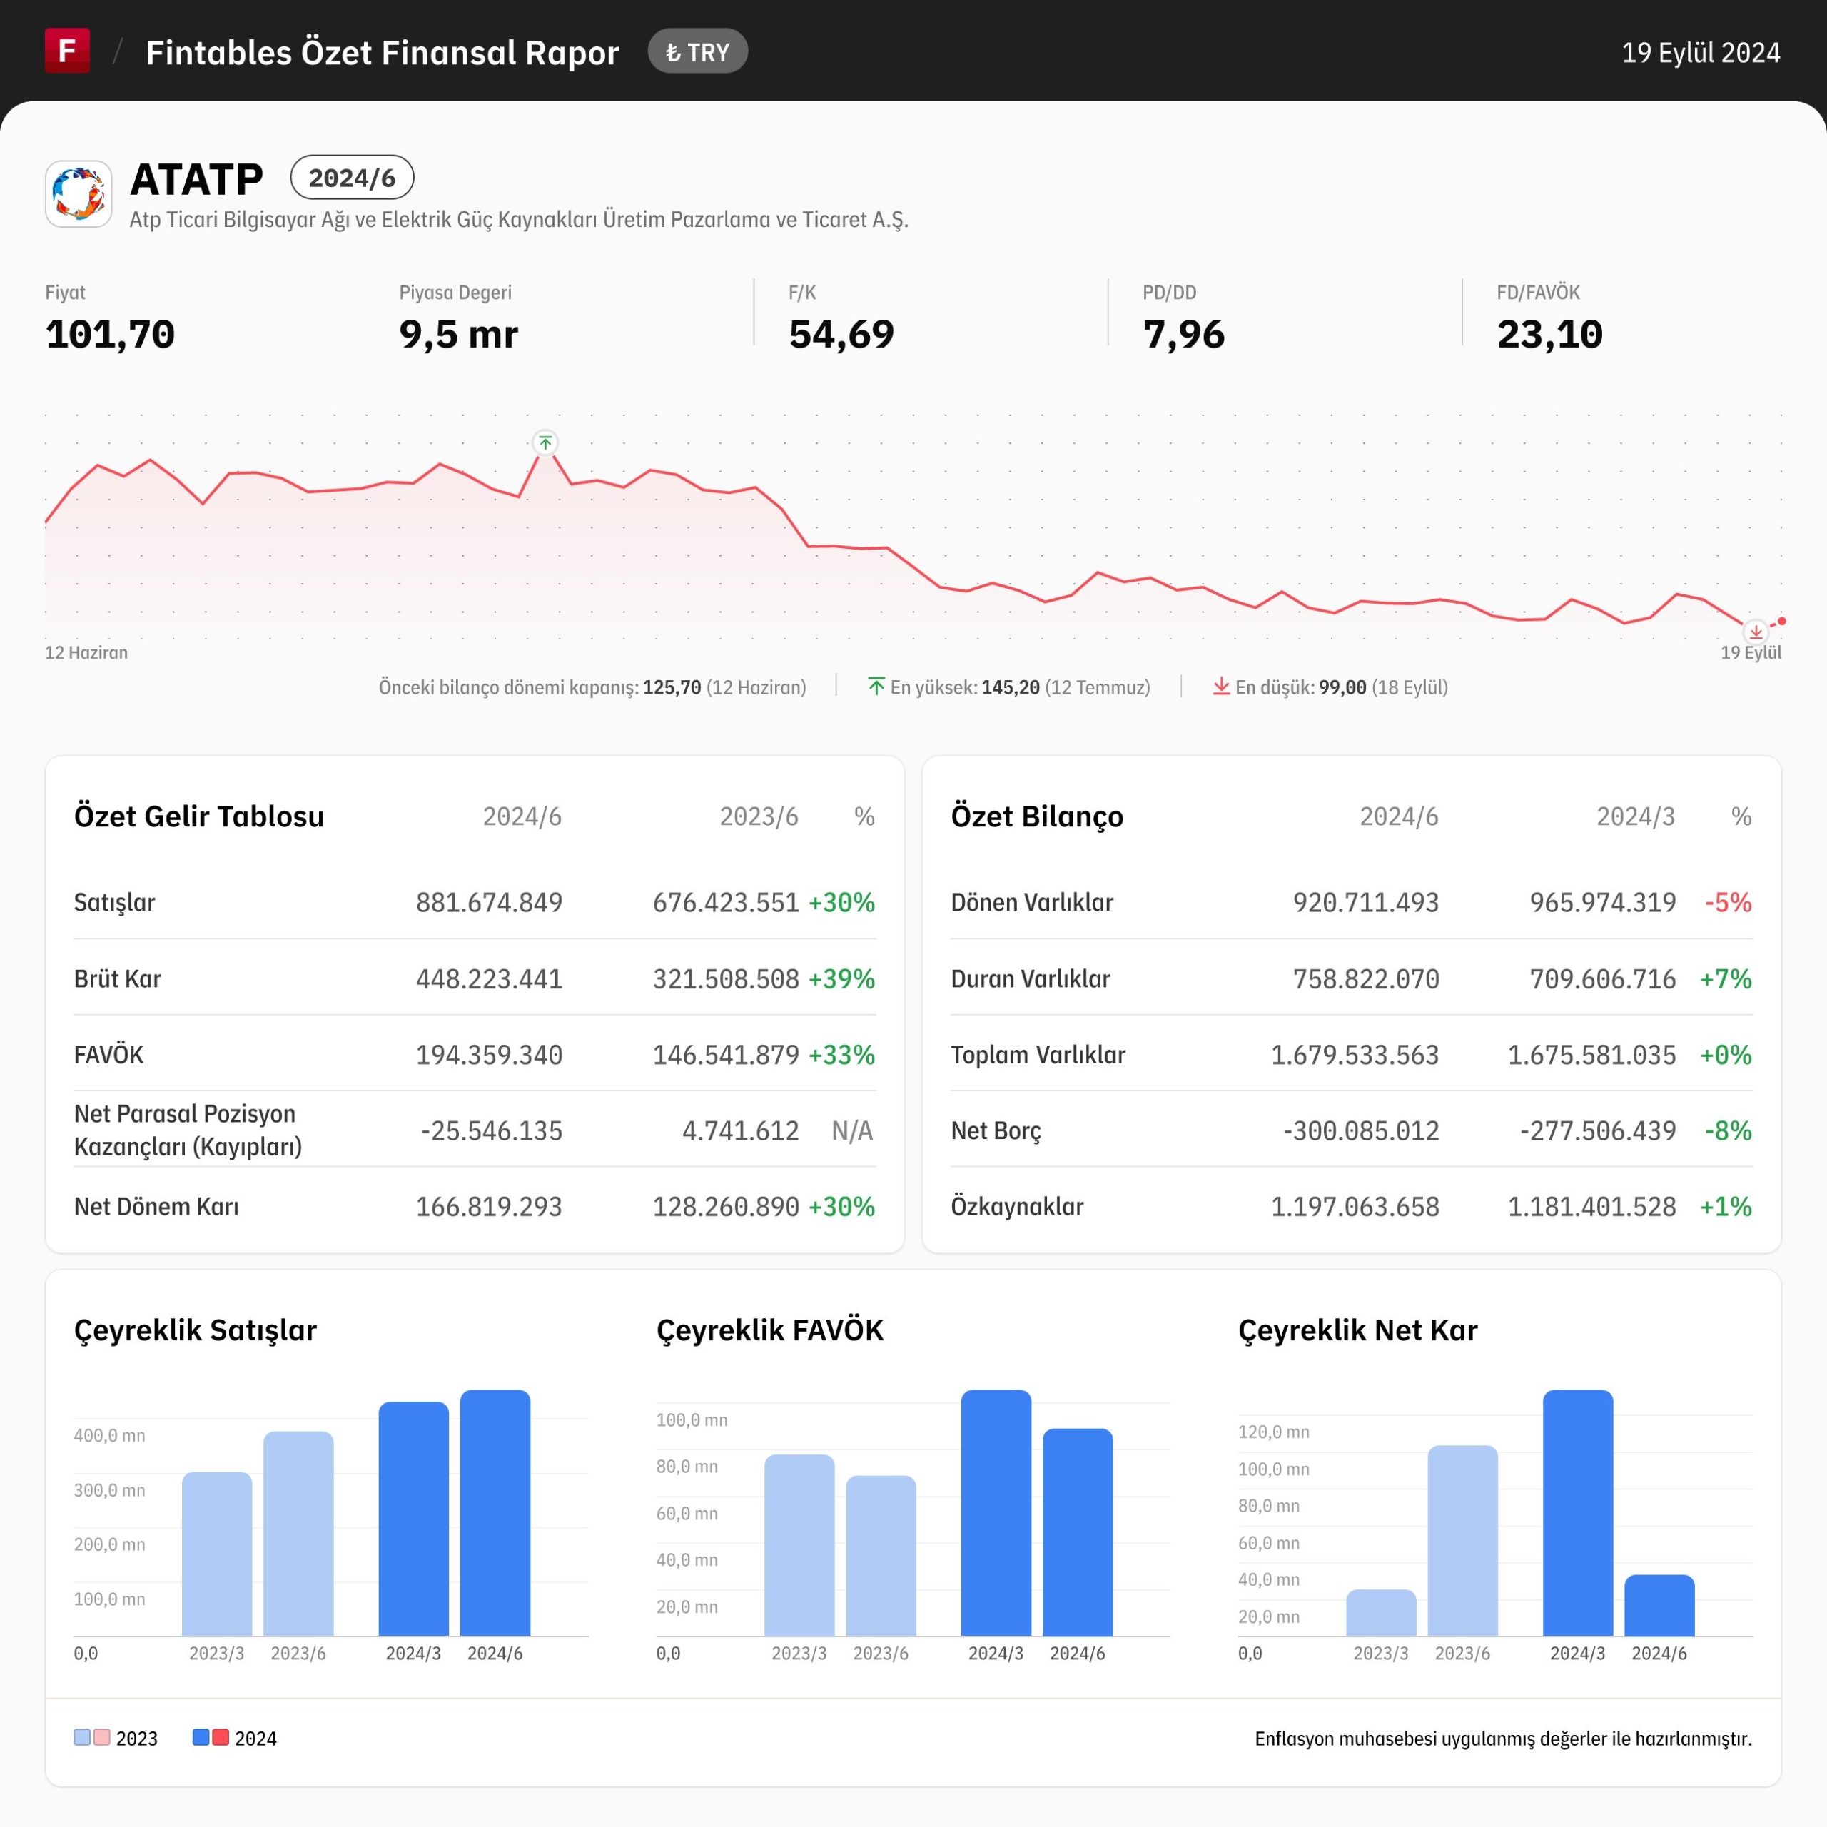
Task: Click the Net Borç -8% change value
Action: tap(1728, 1130)
